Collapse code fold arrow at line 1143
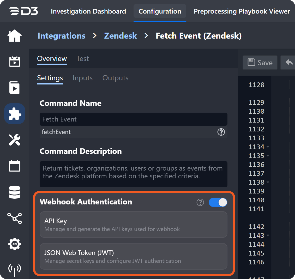This screenshot has height=279, width=295. pyautogui.click(x=268, y=235)
